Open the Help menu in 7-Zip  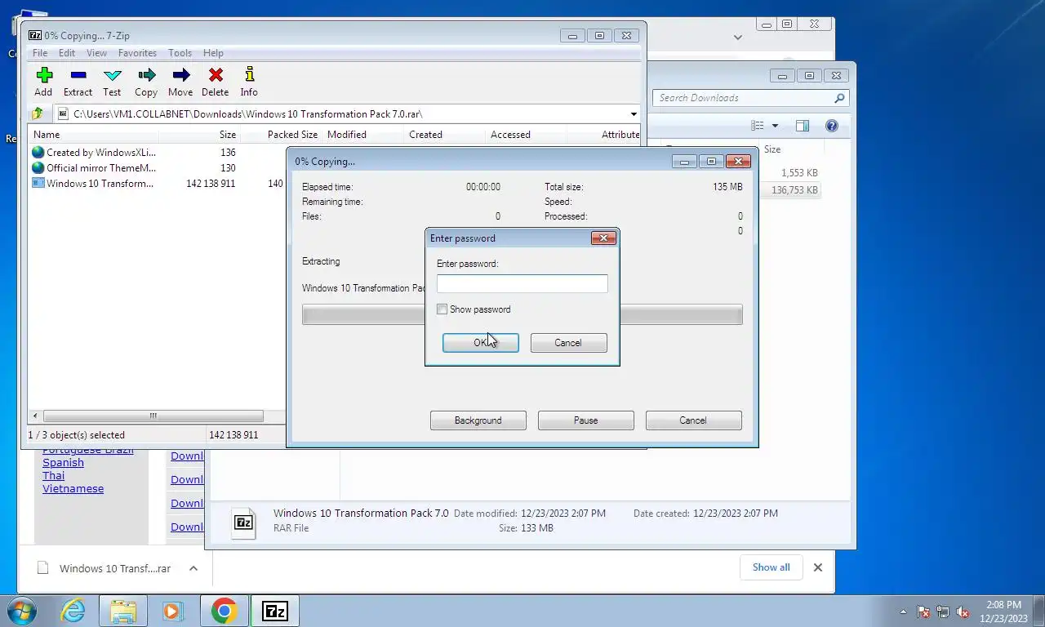coord(213,53)
